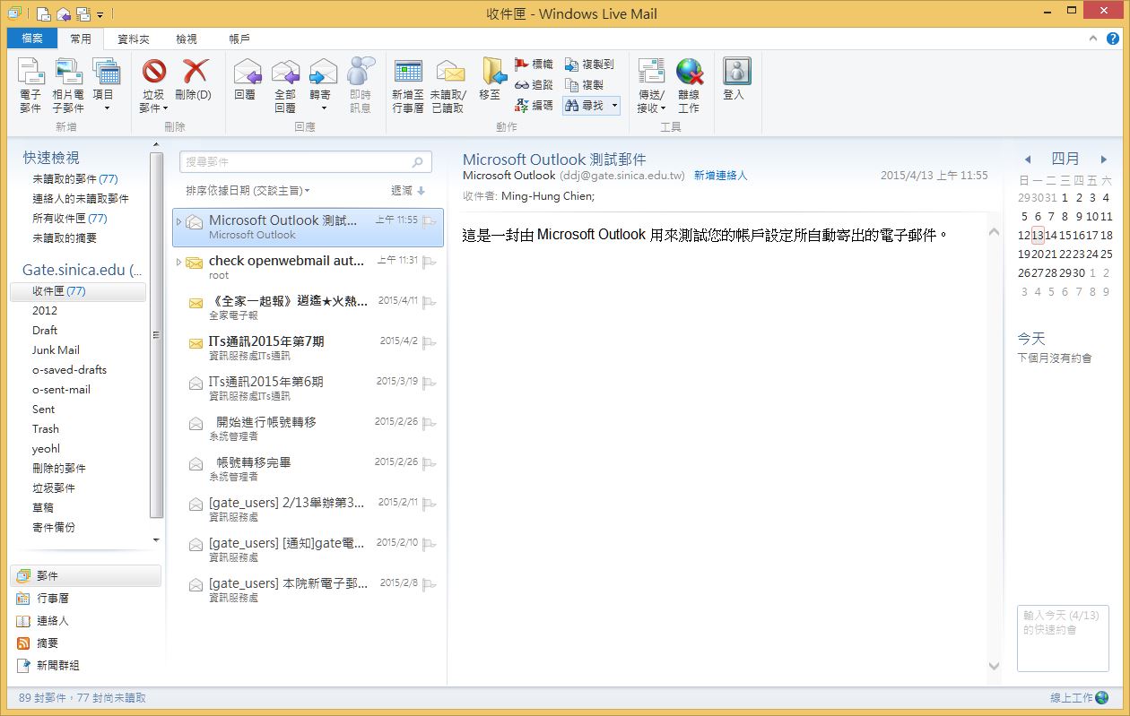Open instant message option

tap(360, 85)
